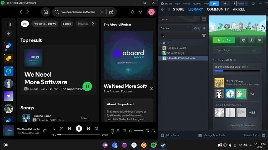This screenshot has width=268, height=150.
Task: Enter Spotify full screen mode
Action: pos(153,131)
